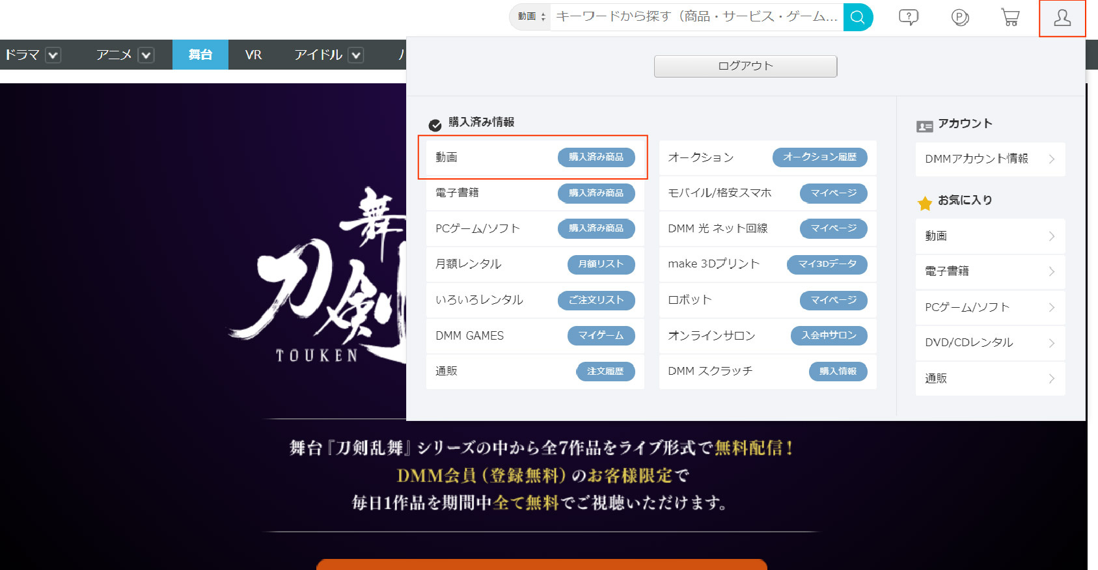
Task: Click the DMM スクラッチ row label
Action: click(710, 372)
